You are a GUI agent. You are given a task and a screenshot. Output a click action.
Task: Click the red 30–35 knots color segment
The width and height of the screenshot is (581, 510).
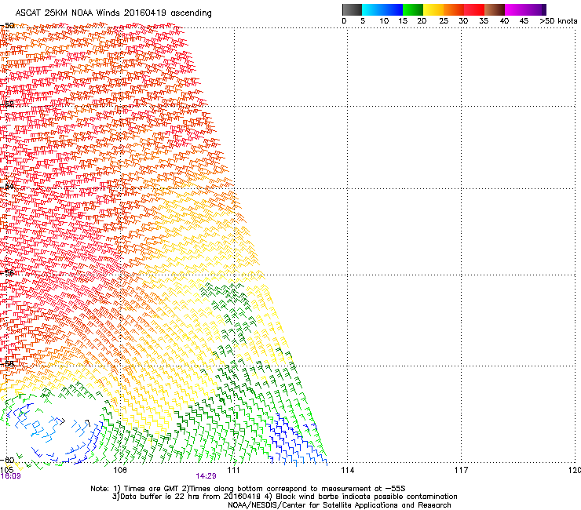[x=474, y=9]
